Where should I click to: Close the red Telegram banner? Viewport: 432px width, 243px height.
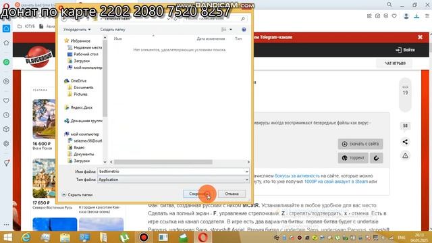(x=420, y=37)
